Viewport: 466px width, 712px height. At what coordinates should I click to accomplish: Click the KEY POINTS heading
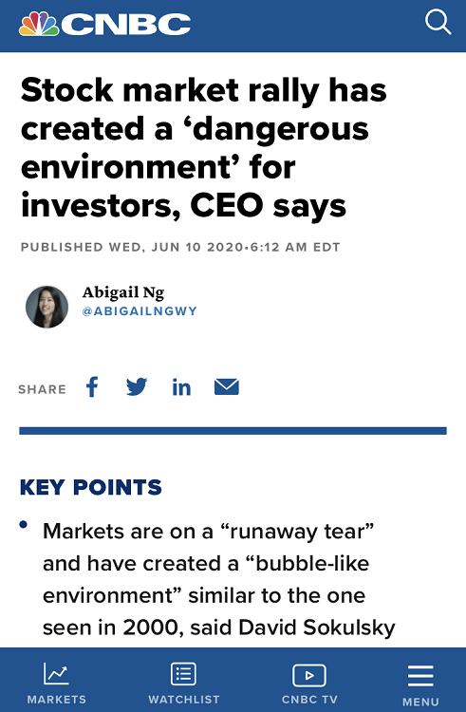point(91,487)
